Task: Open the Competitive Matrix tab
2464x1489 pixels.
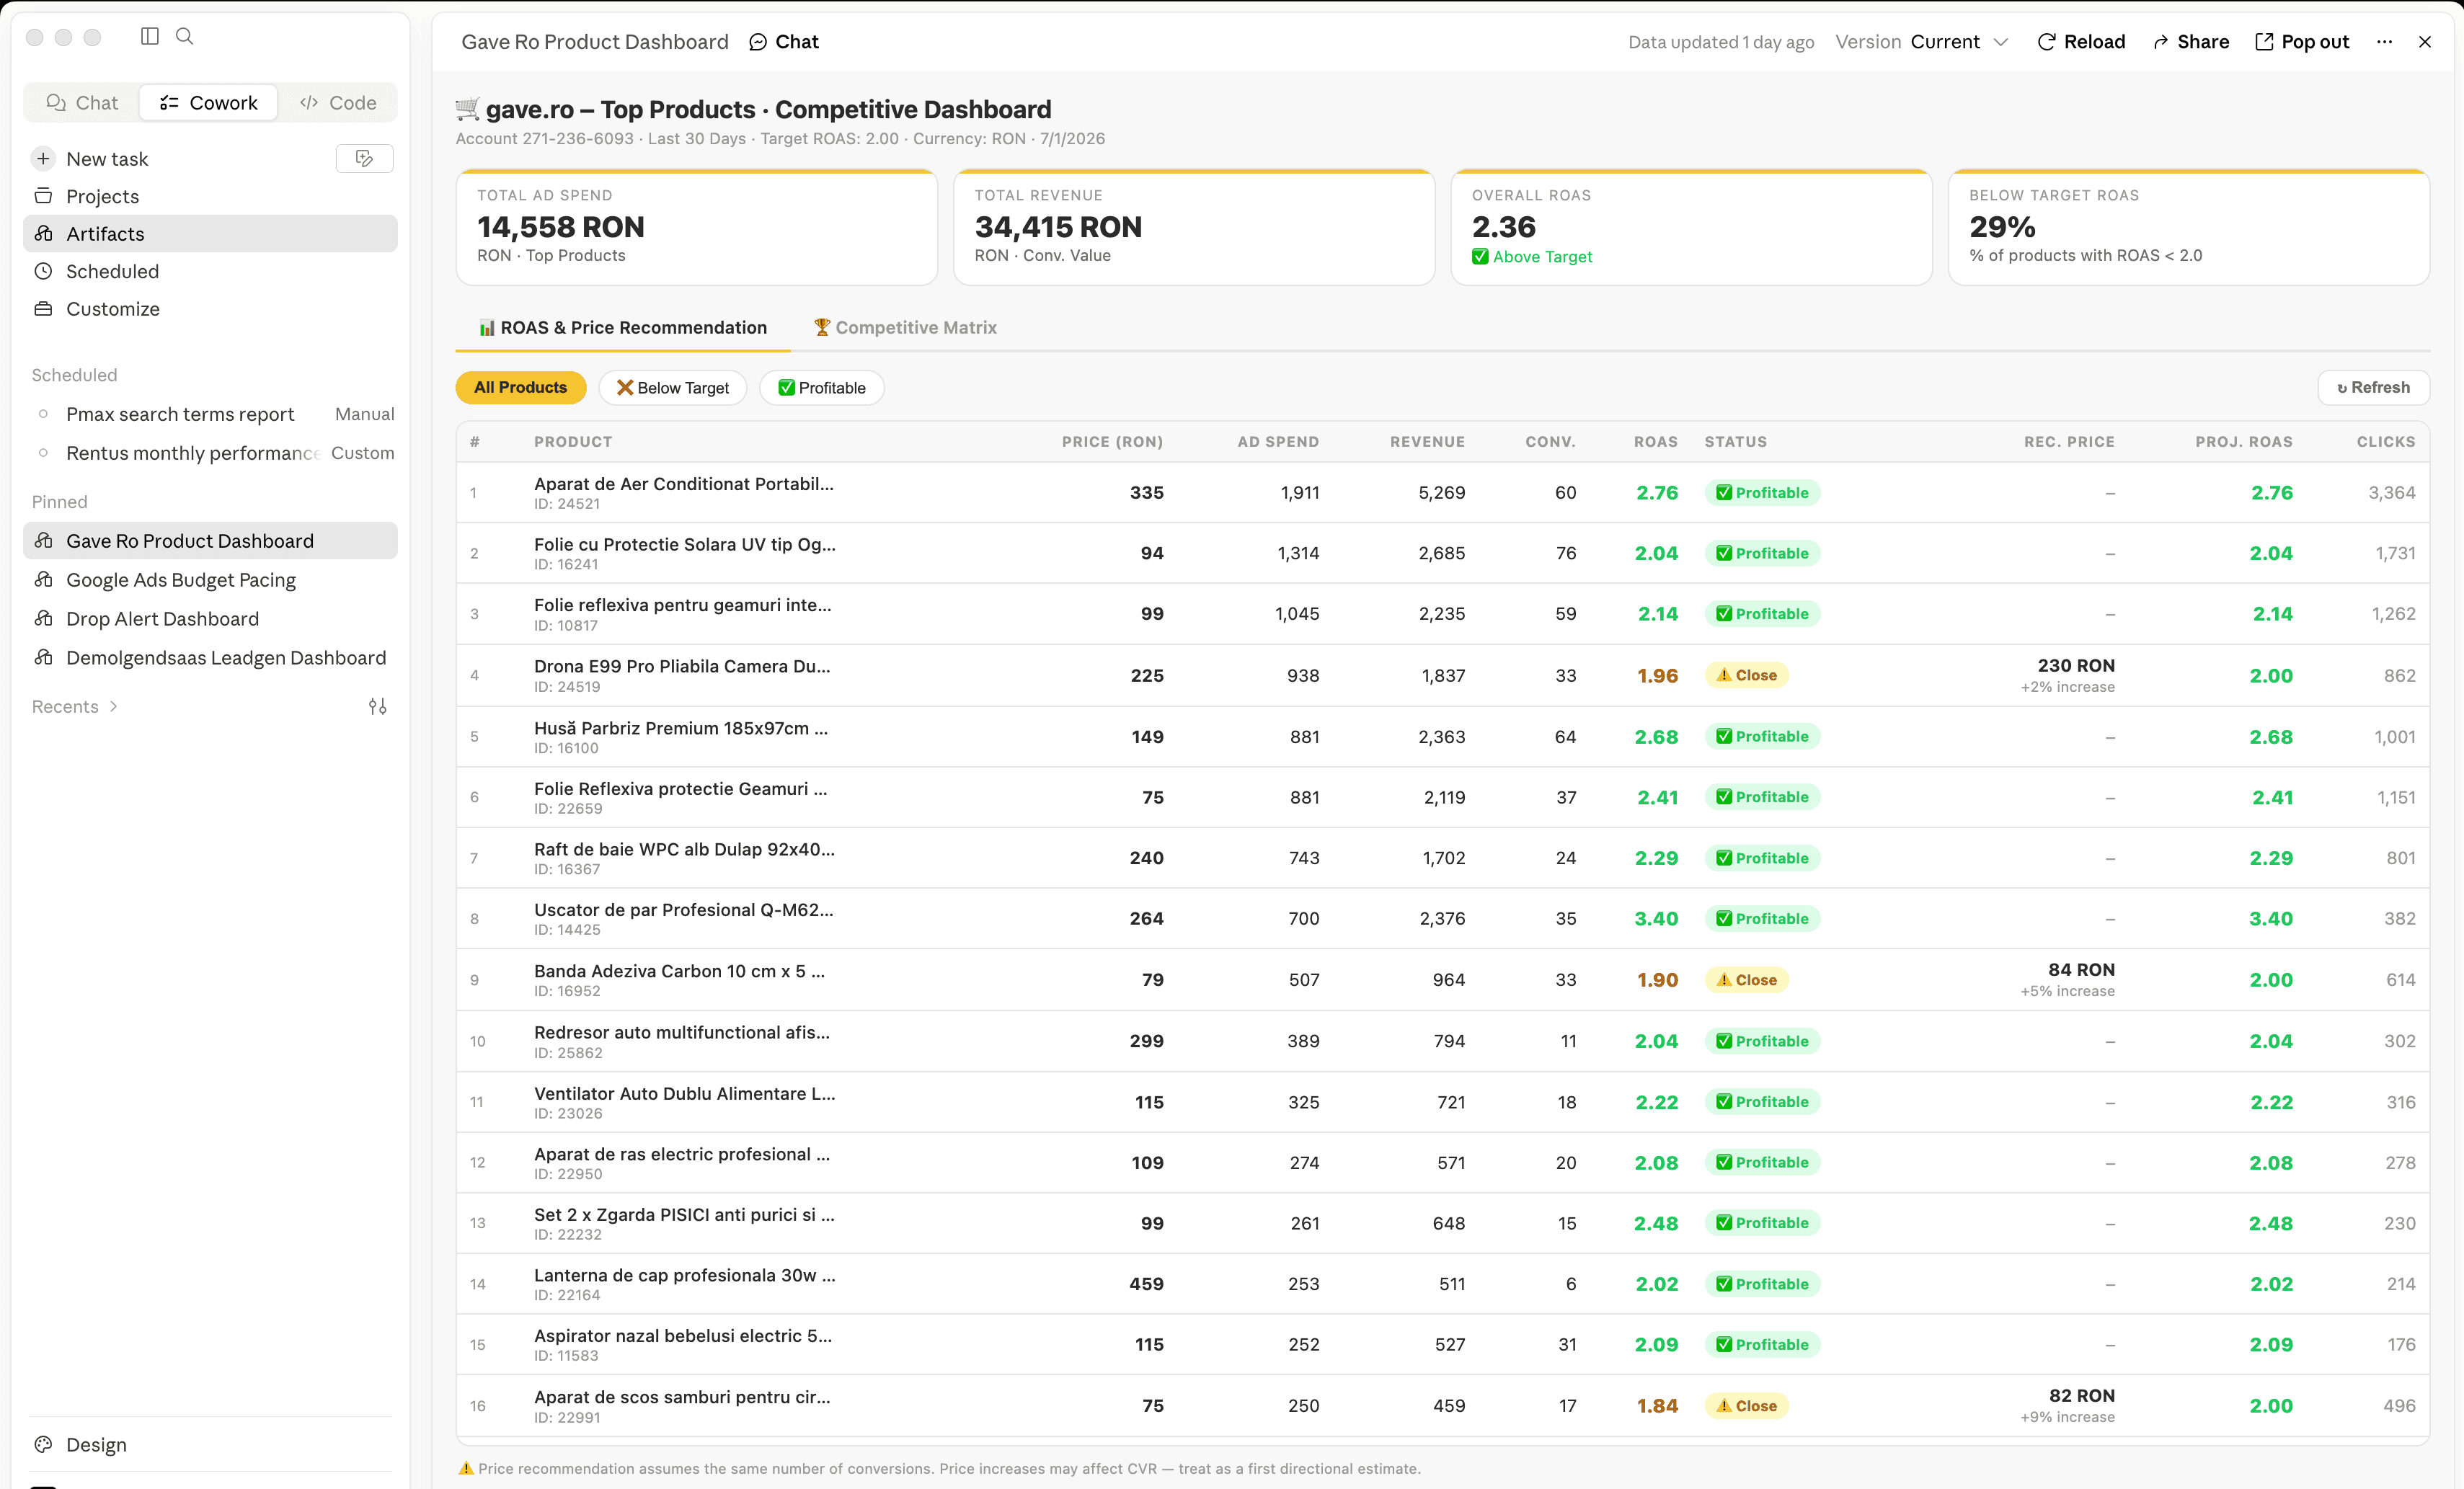Action: tap(905, 327)
